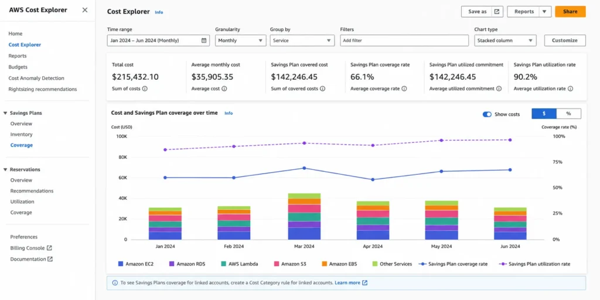Open the Group by Service dropdown
The height and width of the screenshot is (300, 600).
[302, 40]
